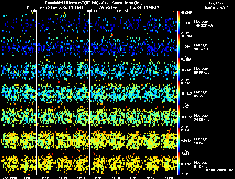This screenshot has height=179, width=235.
Task: Select the color bar beside Hydrogen 149-227 keV
Action: tap(179, 22)
